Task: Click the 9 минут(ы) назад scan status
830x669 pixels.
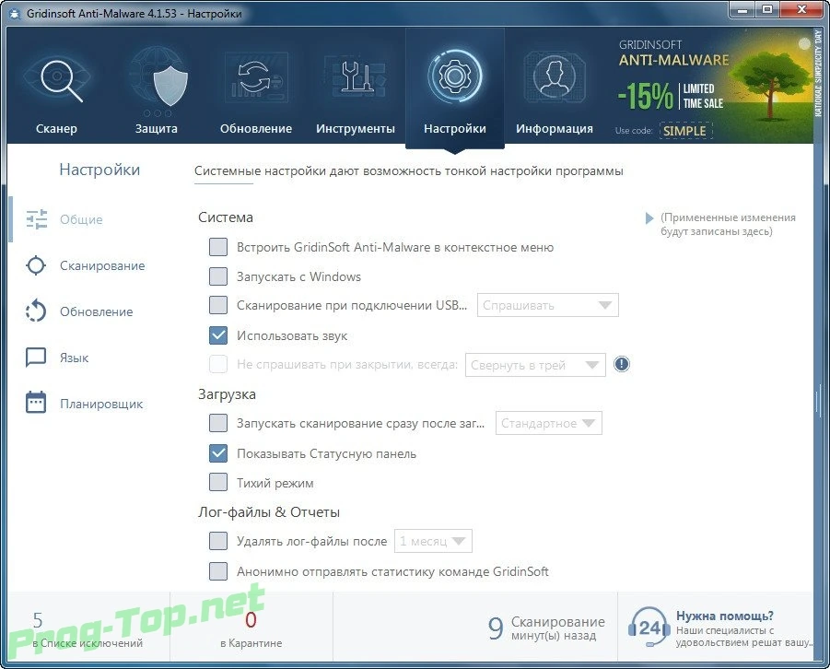Action: point(546,628)
